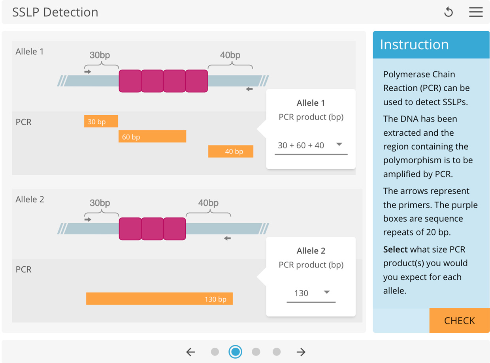490x363 pixels.
Task: Click the SSLP Detection title
Action: [55, 12]
